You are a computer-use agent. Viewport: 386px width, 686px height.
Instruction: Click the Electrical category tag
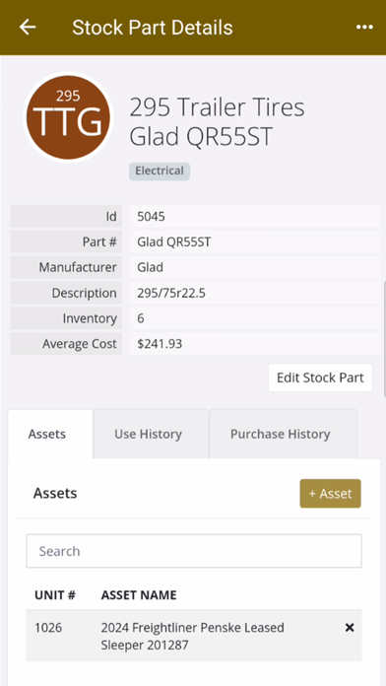pyautogui.click(x=160, y=171)
